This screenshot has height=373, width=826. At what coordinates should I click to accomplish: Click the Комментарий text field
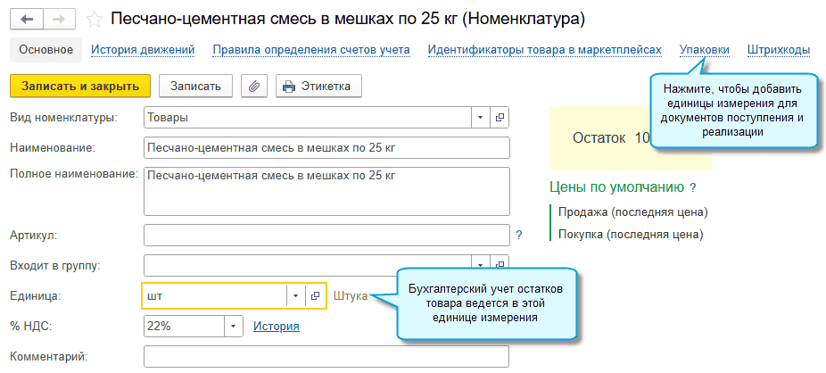coord(326,357)
